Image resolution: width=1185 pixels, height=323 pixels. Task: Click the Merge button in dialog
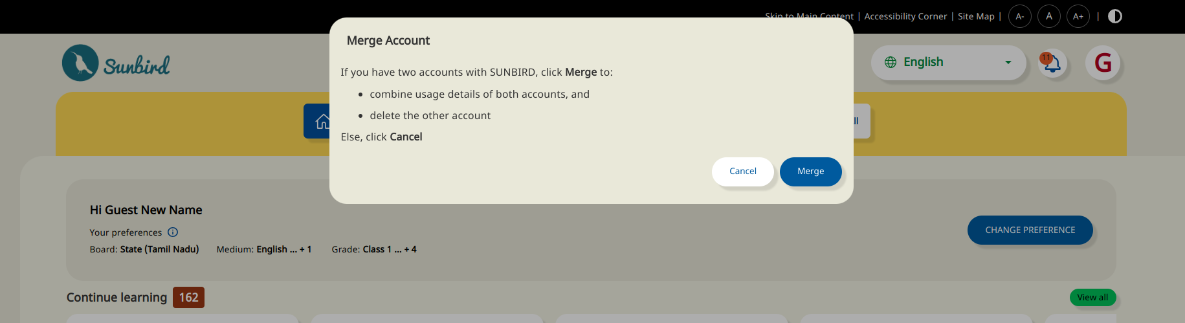810,172
